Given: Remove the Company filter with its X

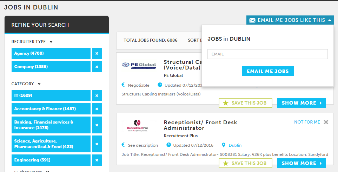Looking at the screenshot, I should click(97, 67).
